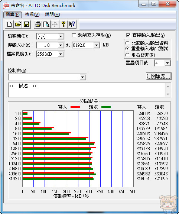Open the 檔案 menu
This screenshot has height=214, width=179.
point(13,14)
